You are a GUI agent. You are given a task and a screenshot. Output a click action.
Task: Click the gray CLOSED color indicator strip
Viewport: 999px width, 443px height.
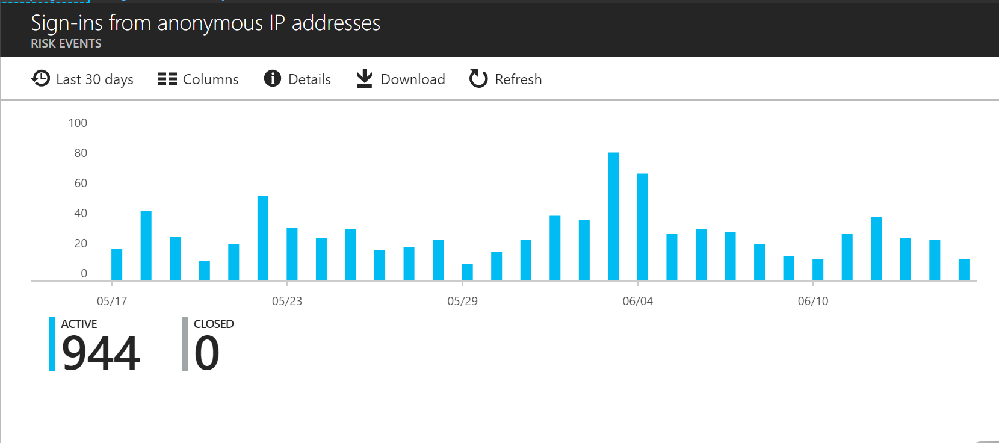point(185,344)
